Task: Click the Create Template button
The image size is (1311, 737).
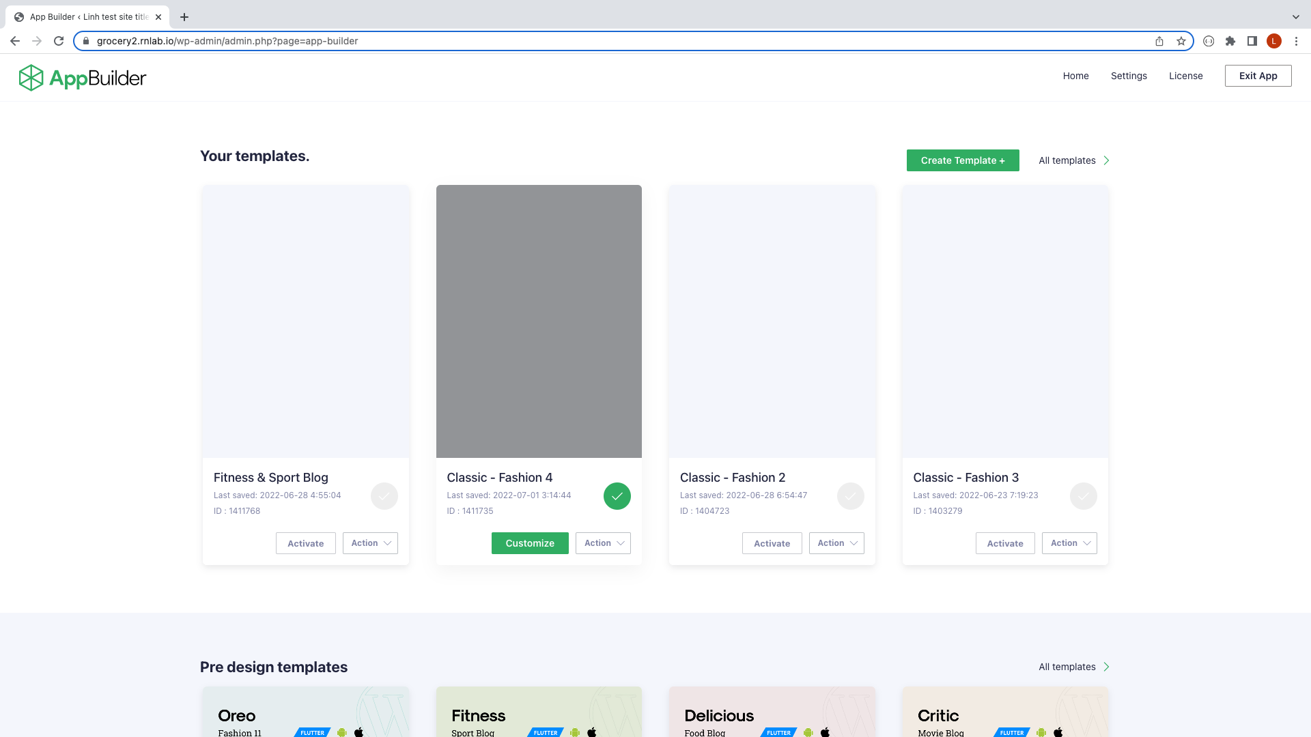Action: tap(963, 160)
